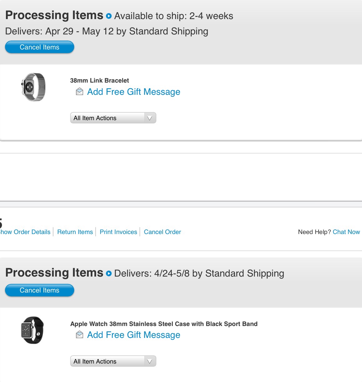Add Free Gift Message for Apple Watch
The height and width of the screenshot is (382, 362).
(x=134, y=335)
